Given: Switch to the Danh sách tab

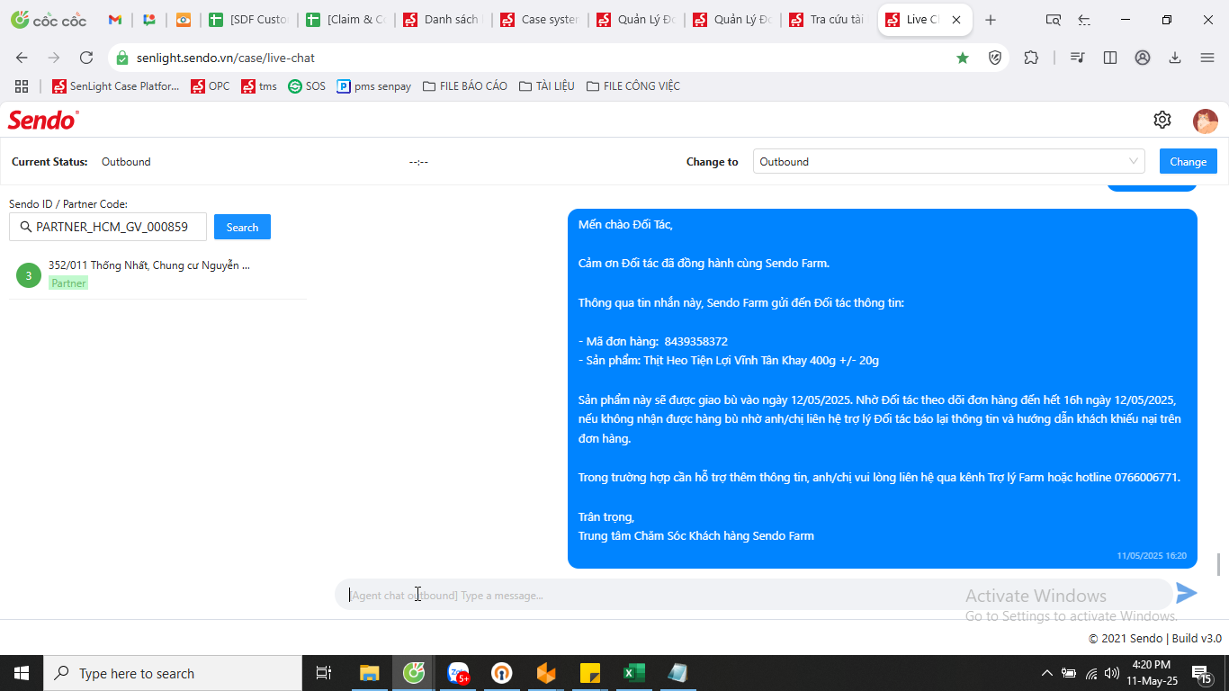Looking at the screenshot, I should pos(443,20).
